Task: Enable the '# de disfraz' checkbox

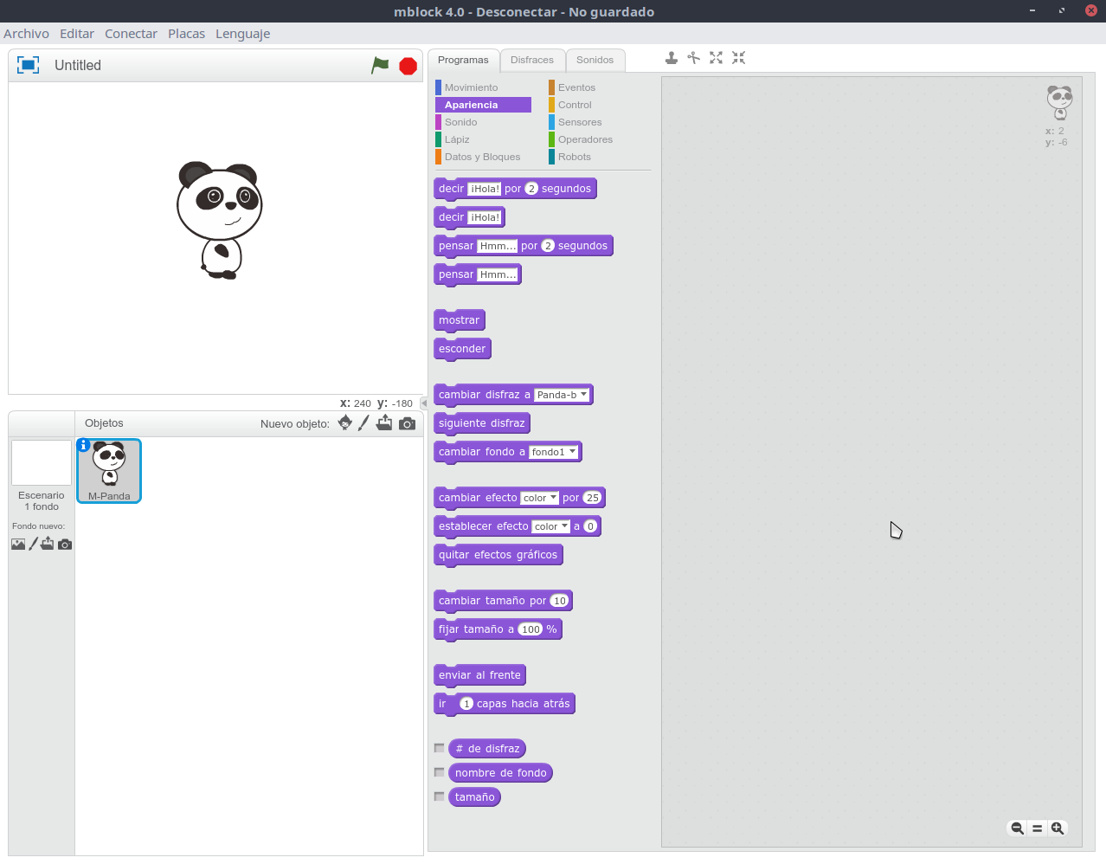Action: 440,748
